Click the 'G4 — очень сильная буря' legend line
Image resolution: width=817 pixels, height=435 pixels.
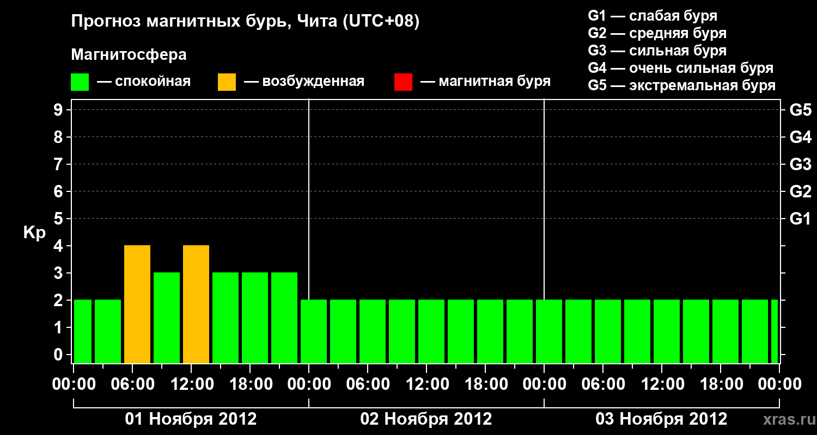tap(681, 68)
